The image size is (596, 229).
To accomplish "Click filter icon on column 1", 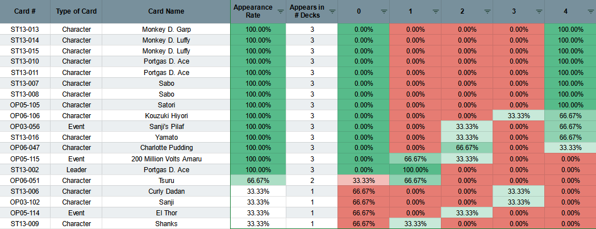I will [436, 11].
